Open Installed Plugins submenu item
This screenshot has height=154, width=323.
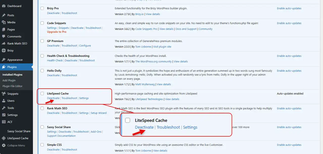coord(12,75)
